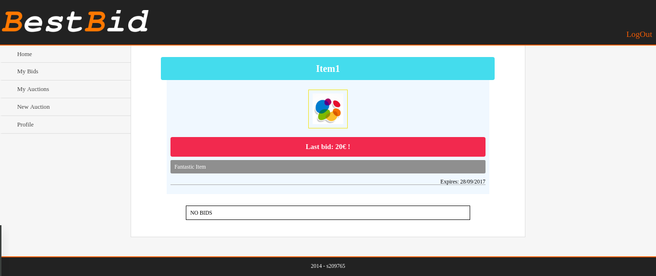Open My Auctions from the sidebar
This screenshot has height=276, width=656.
click(33, 89)
